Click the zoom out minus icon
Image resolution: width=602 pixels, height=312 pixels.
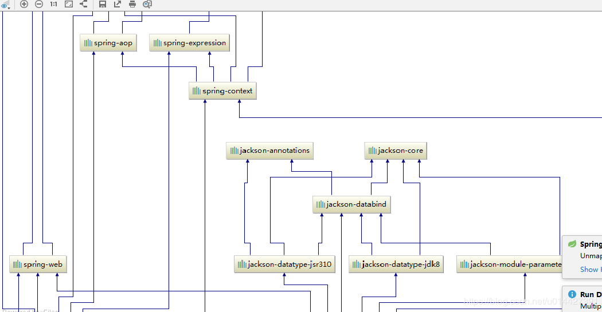[39, 4]
